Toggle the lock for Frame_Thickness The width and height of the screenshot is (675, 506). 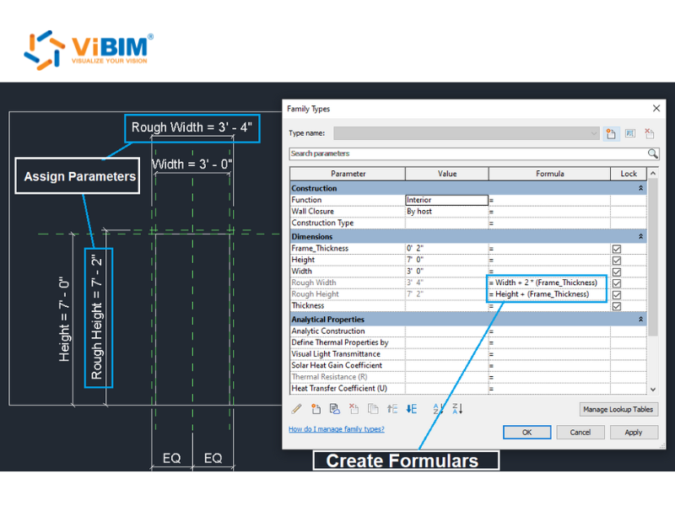point(617,249)
